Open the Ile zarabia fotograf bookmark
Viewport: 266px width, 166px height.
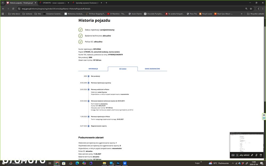[x=174, y=14]
